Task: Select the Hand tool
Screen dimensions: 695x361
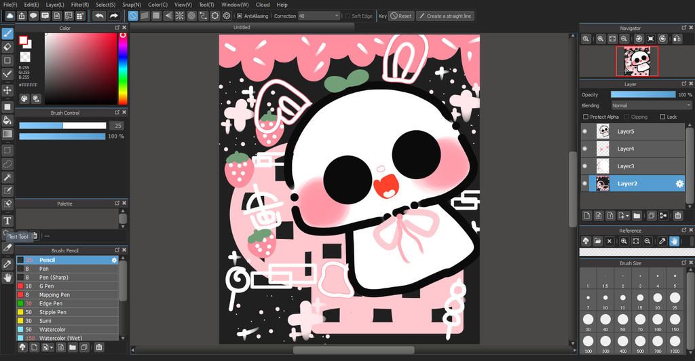Action: click(x=7, y=278)
